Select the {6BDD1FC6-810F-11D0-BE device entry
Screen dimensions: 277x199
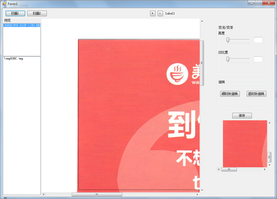coord(22,25)
